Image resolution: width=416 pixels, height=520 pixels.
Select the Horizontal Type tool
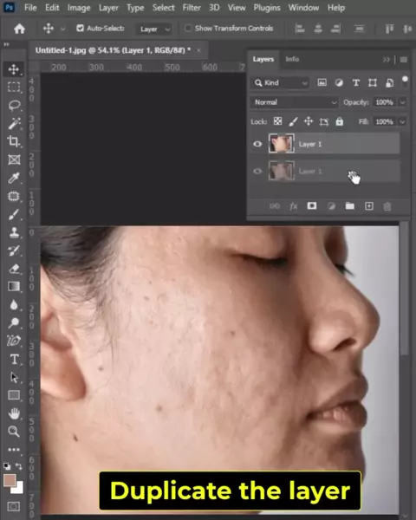coord(14,359)
